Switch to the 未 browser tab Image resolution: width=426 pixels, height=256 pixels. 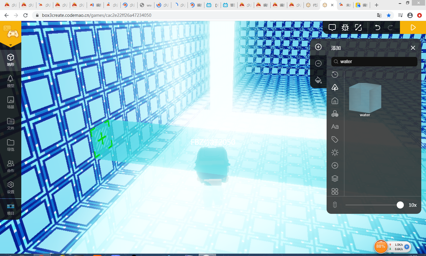click(x=345, y=5)
